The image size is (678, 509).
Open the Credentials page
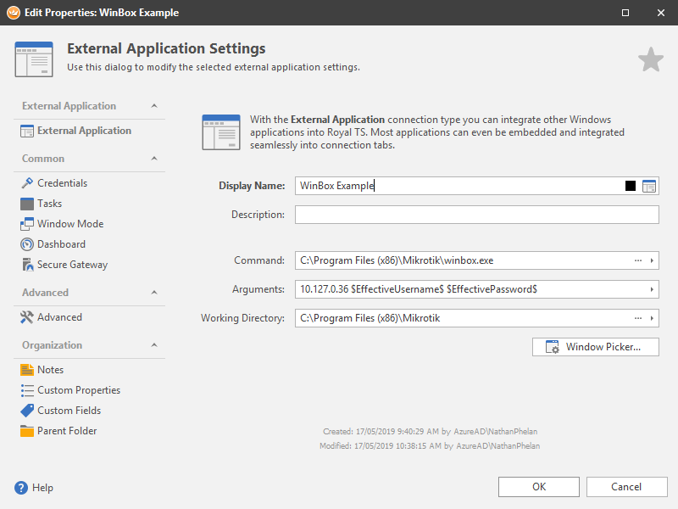pyautogui.click(x=62, y=183)
